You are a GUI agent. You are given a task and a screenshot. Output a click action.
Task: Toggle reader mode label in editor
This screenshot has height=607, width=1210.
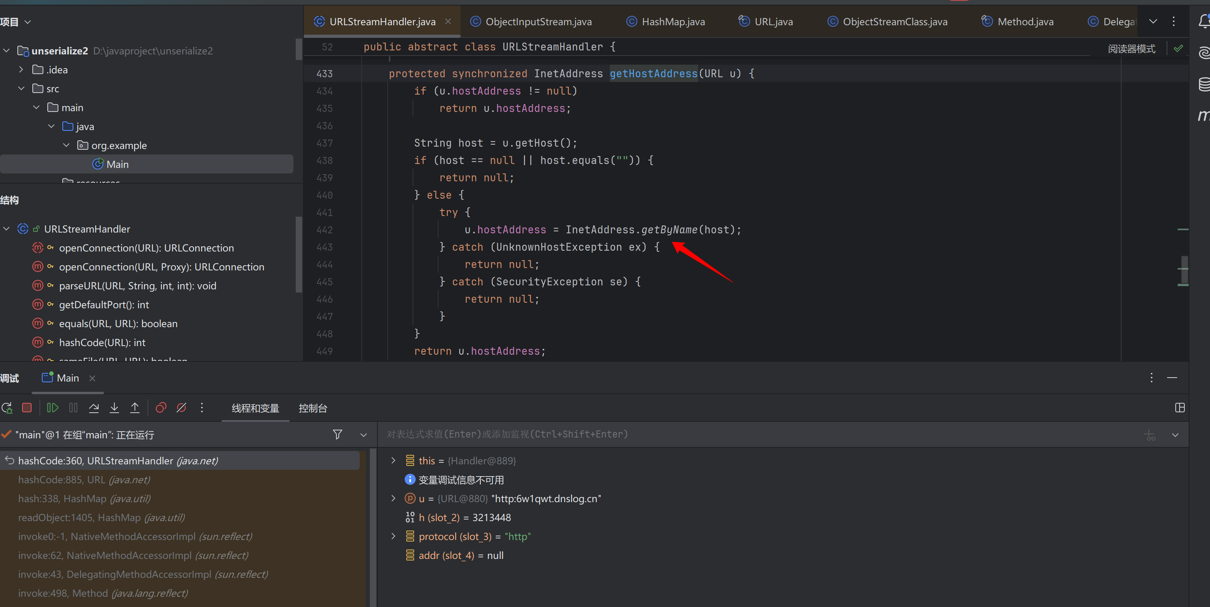click(1131, 49)
